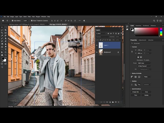Switch to the clarisse-meyer document tab
164x123 pixels.
[x=27, y=24]
